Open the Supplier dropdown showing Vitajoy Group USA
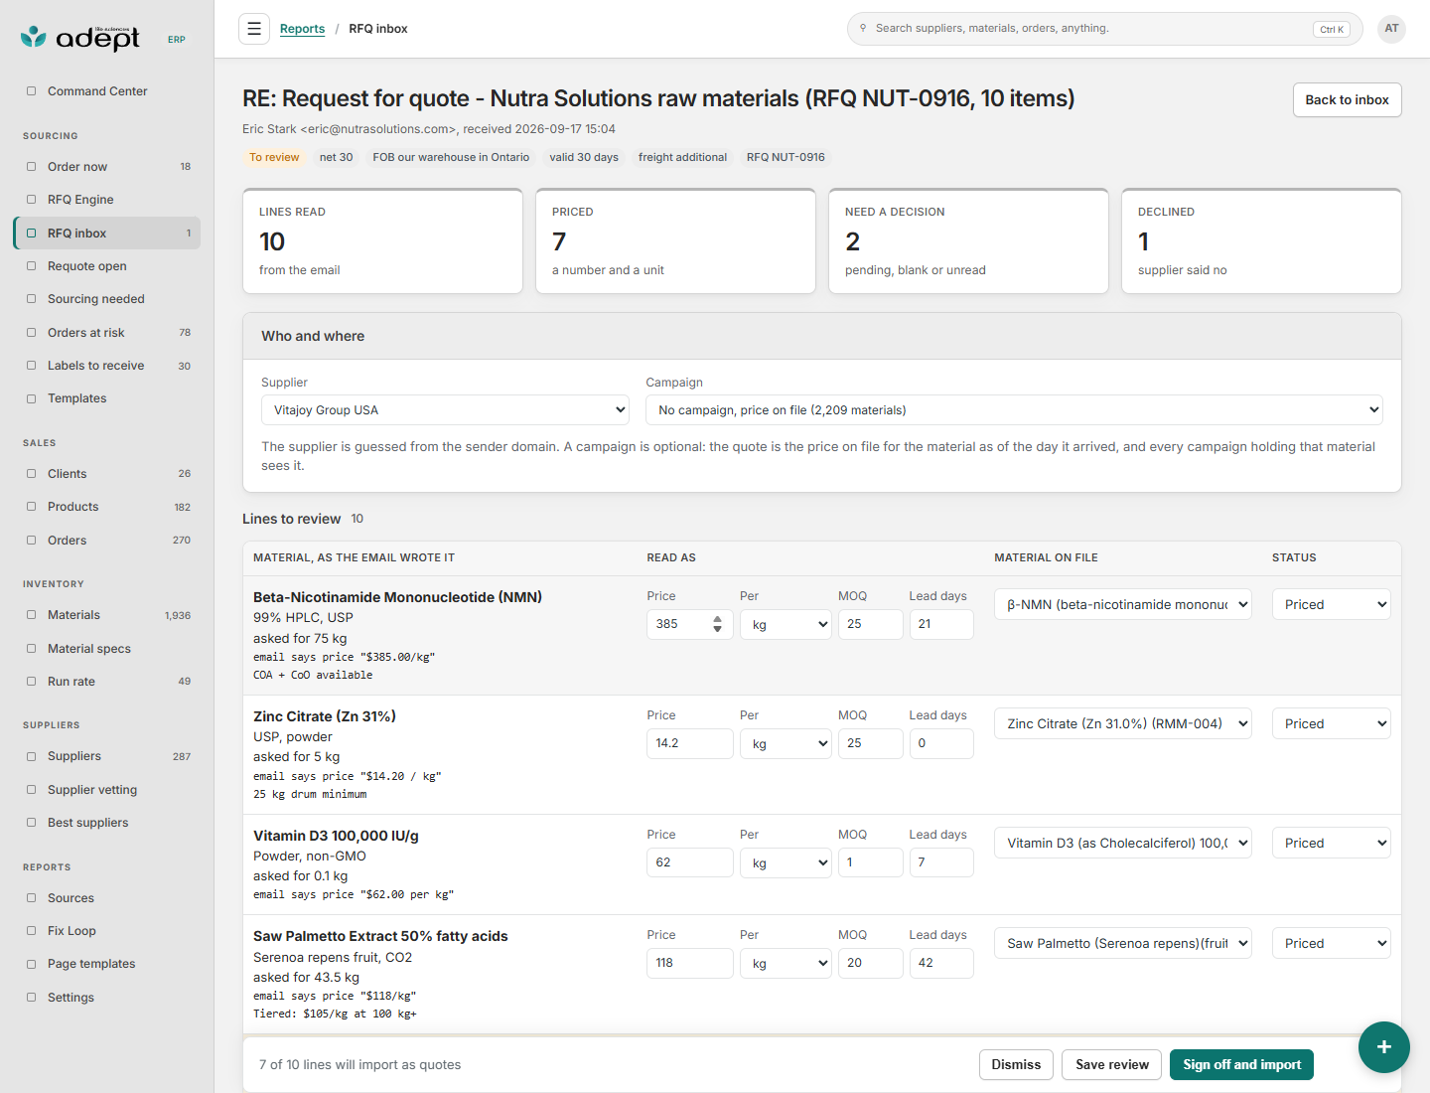 tap(446, 410)
